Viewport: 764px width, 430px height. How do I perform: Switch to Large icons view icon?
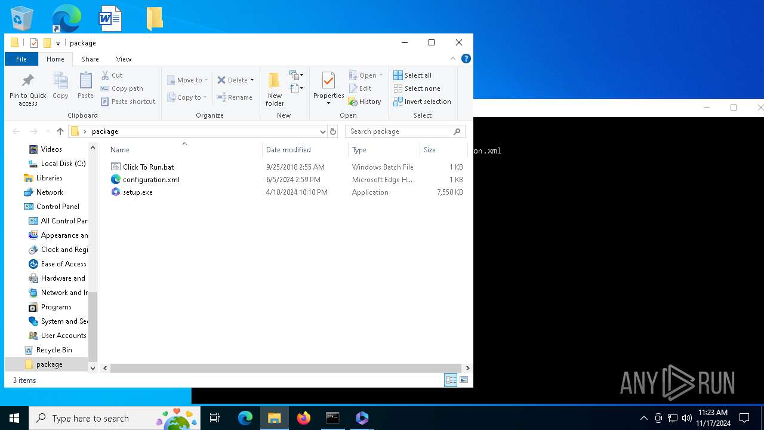click(464, 380)
